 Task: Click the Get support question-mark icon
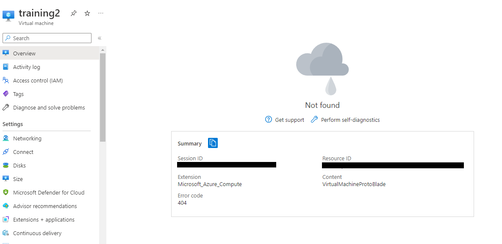click(x=269, y=120)
